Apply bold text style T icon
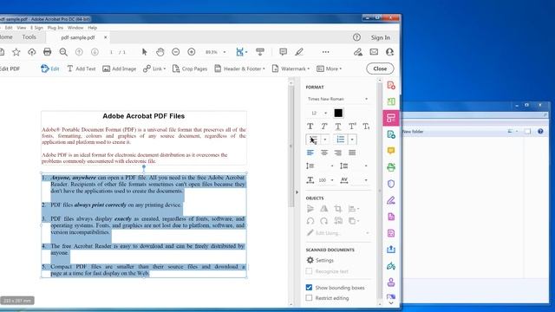This screenshot has width=555, height=312. tap(310, 127)
